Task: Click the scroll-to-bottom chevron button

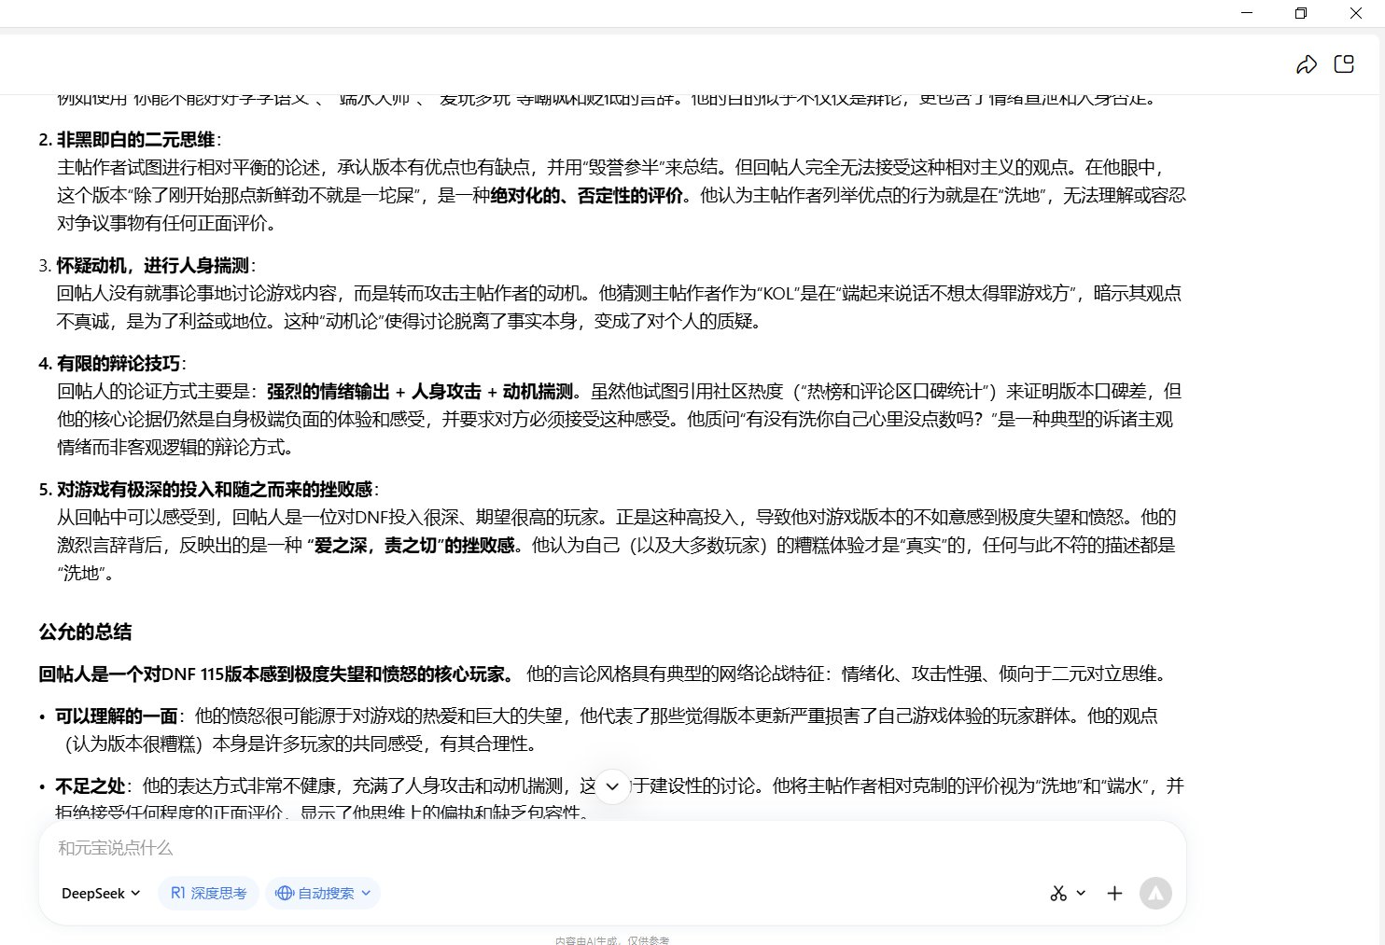Action: (612, 786)
